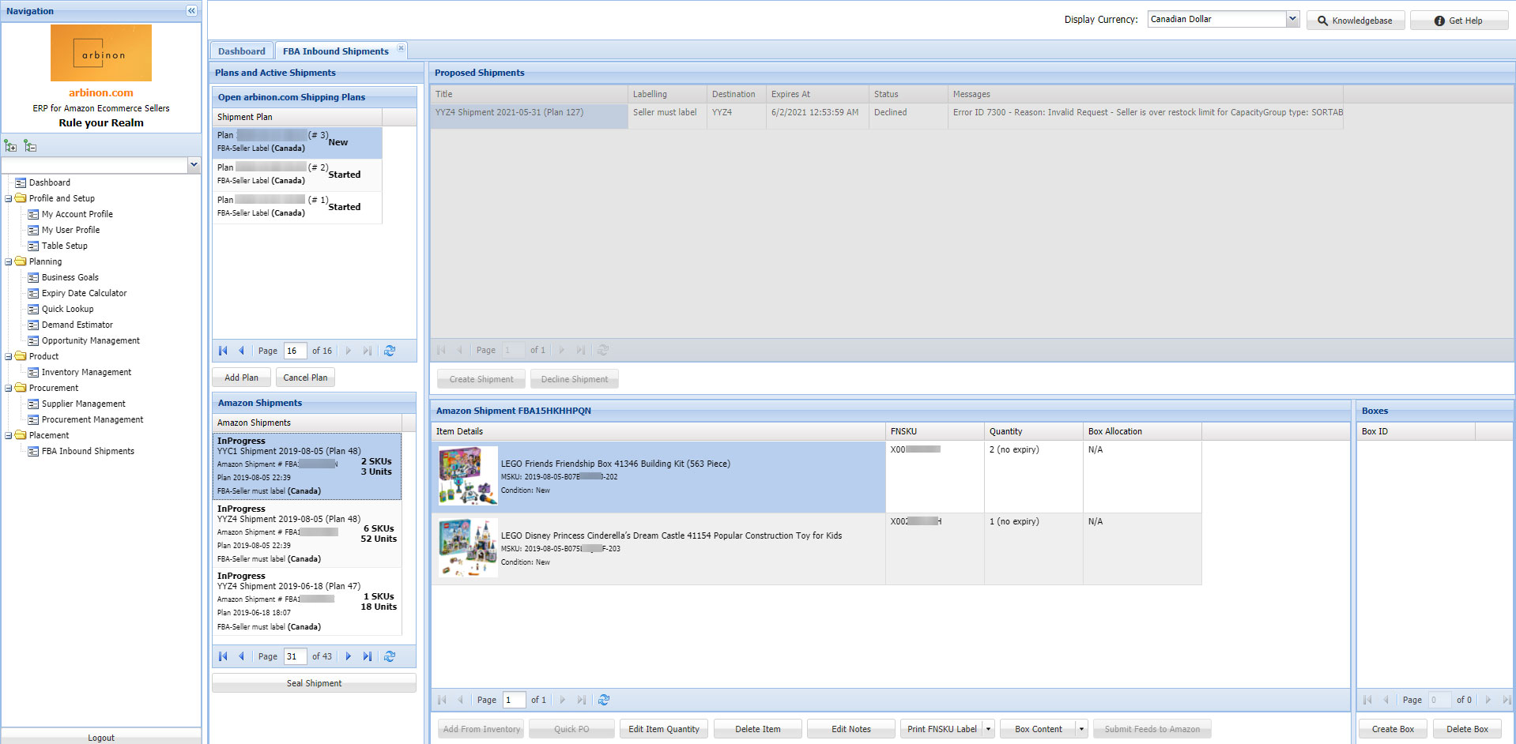Go to previous page of Amazon Shipments

(242, 656)
